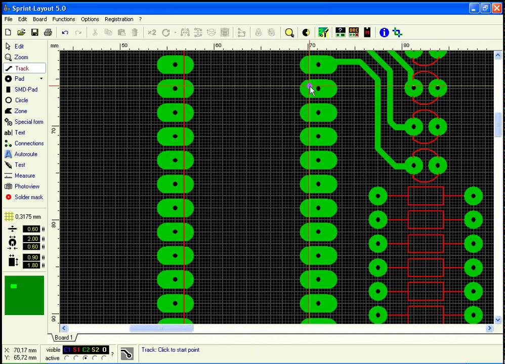Open the Rotate angle dropdown arrow
This screenshot has height=364, width=505.
point(175,32)
